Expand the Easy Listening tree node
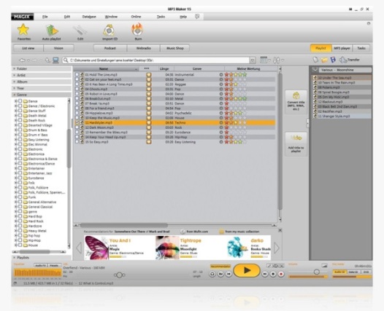Image resolution: width=384 pixels, height=311 pixels. click(x=16, y=140)
